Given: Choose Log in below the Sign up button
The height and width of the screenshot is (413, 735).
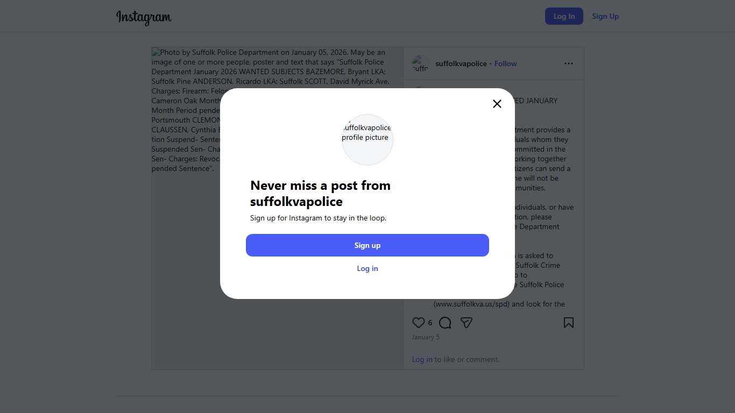Looking at the screenshot, I should coord(367,268).
